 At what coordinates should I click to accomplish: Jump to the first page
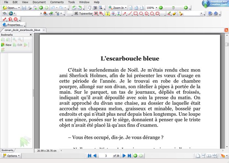[x=89, y=156]
